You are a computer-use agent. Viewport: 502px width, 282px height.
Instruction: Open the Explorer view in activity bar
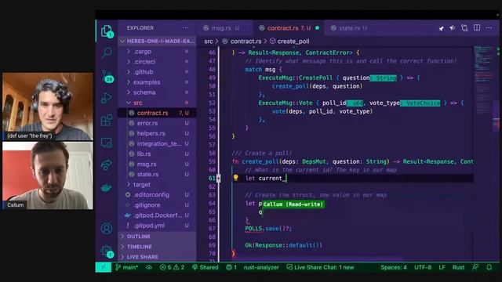pos(107,31)
